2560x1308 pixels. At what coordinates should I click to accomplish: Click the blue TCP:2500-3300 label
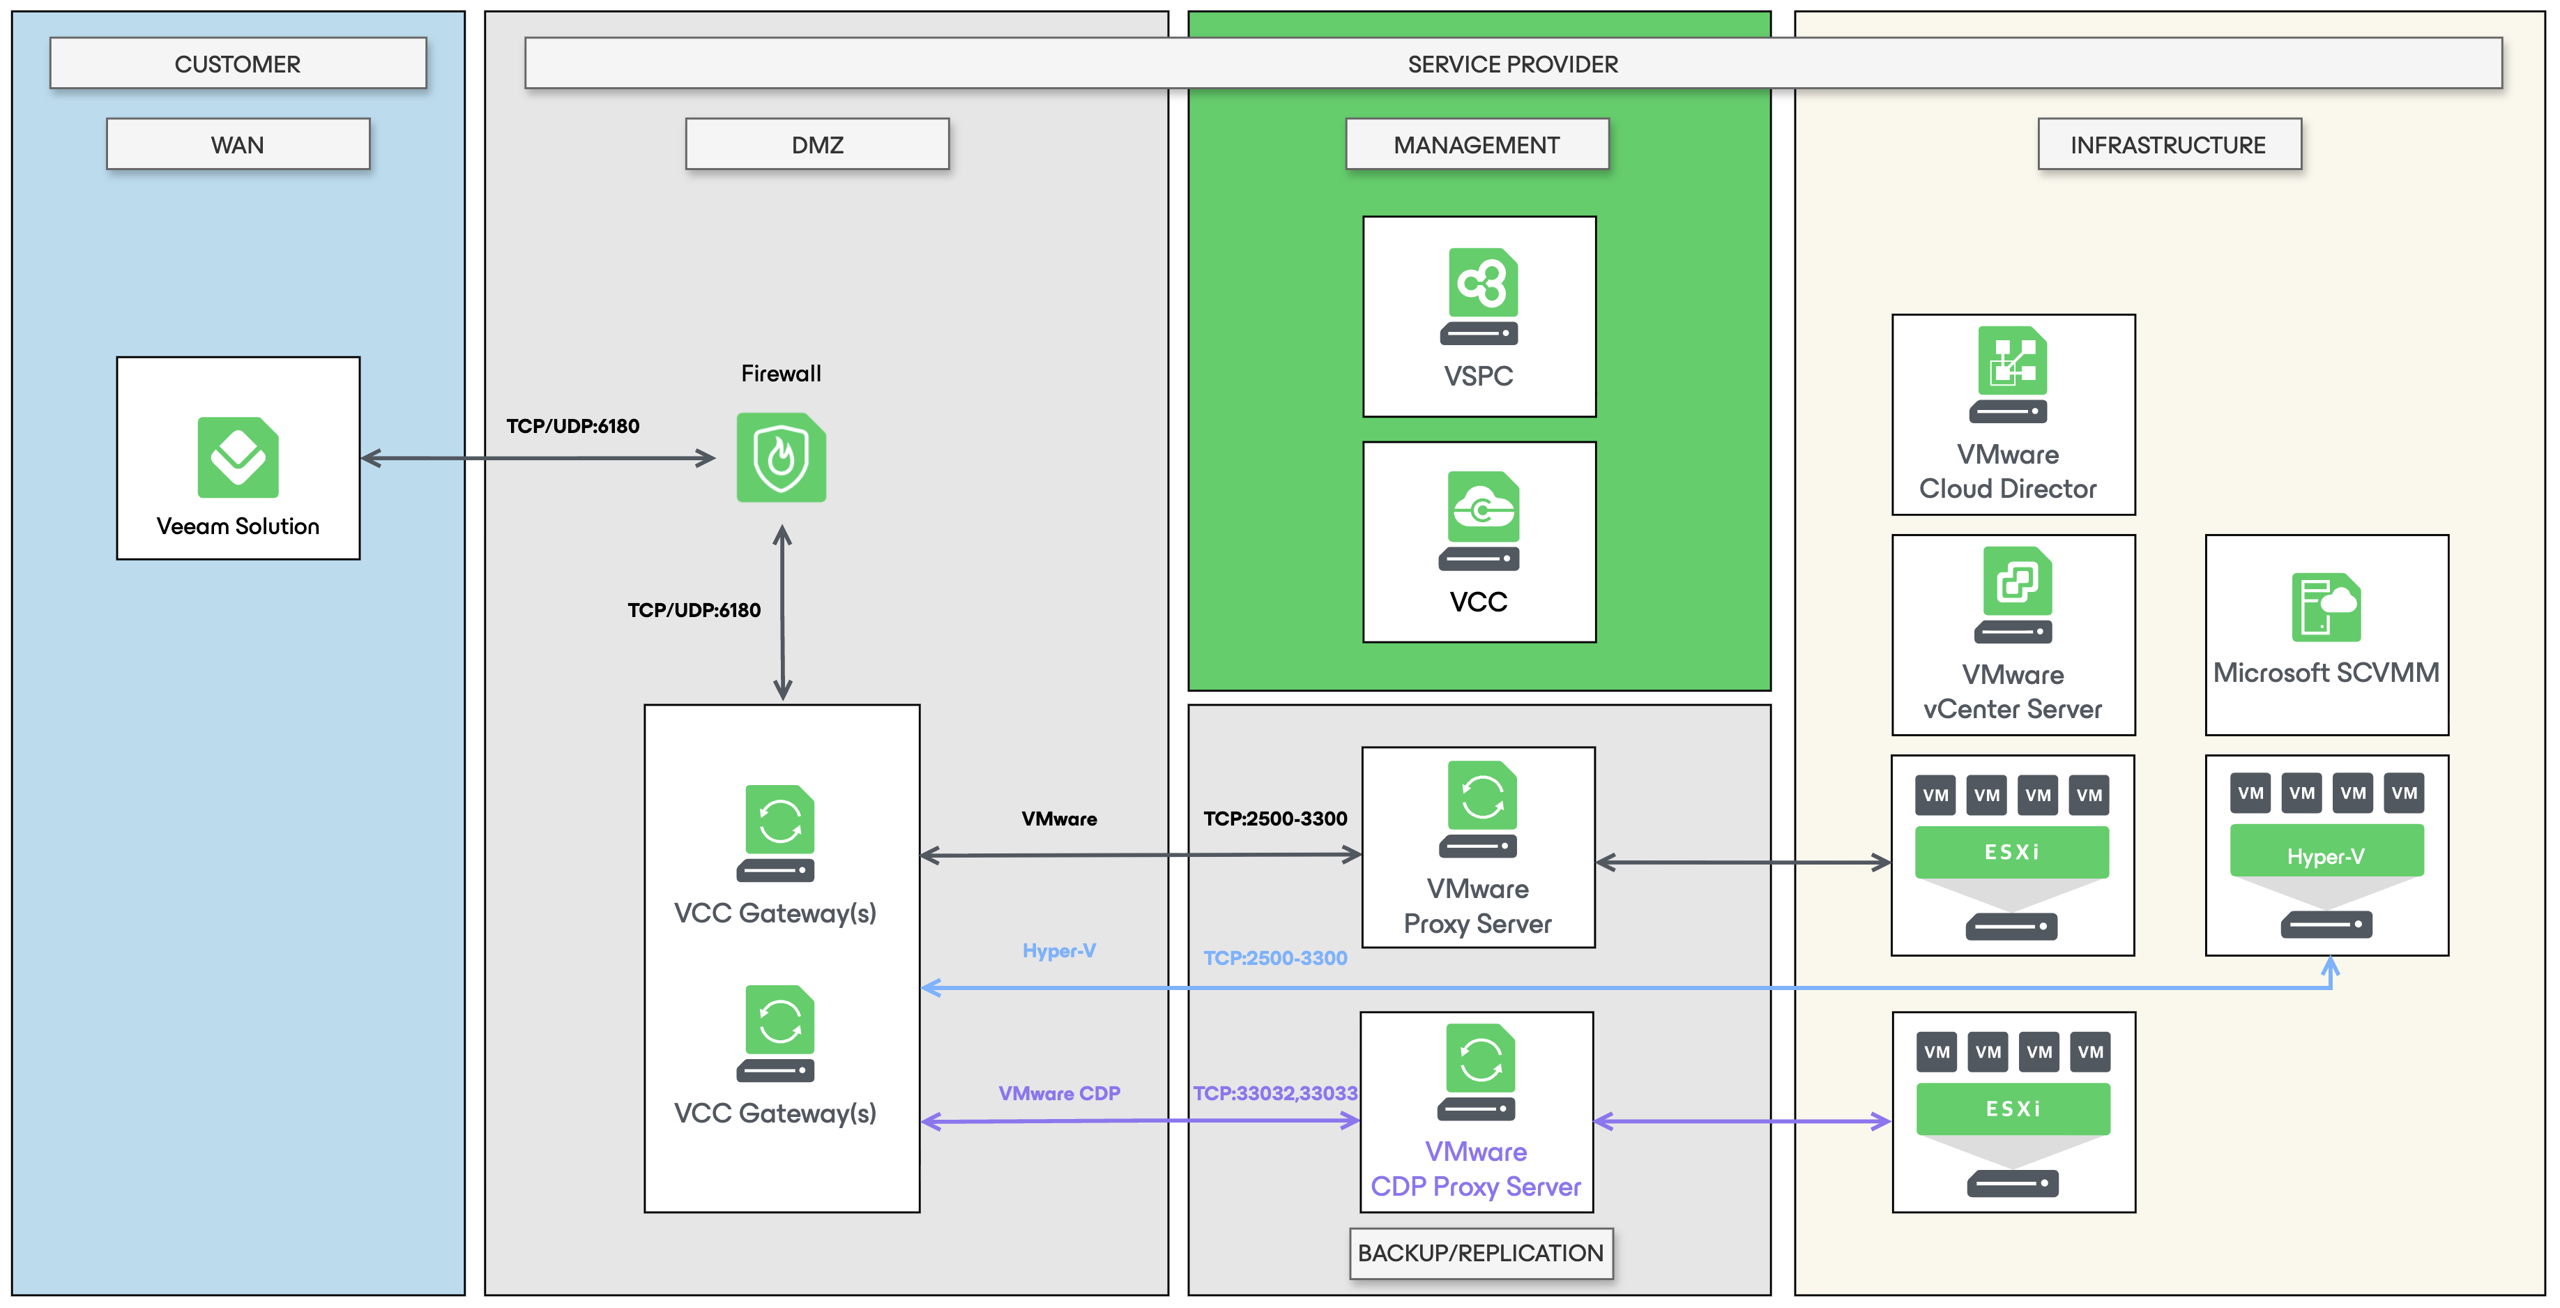pos(1276,957)
